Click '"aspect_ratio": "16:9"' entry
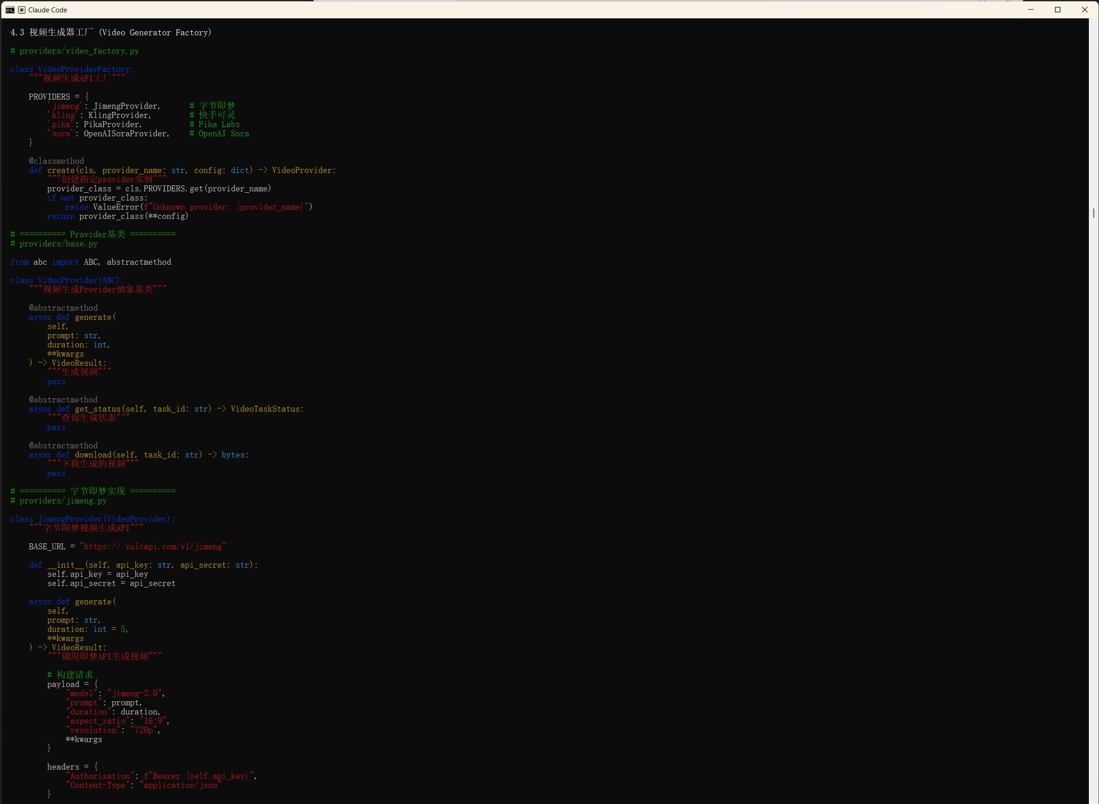This screenshot has height=804, width=1099. pyautogui.click(x=118, y=721)
